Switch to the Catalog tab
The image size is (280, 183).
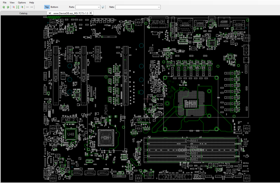(x=23, y=13)
